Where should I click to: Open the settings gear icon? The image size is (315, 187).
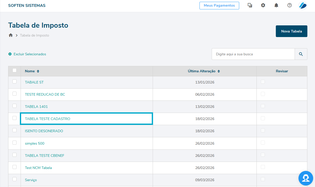[x=263, y=5]
